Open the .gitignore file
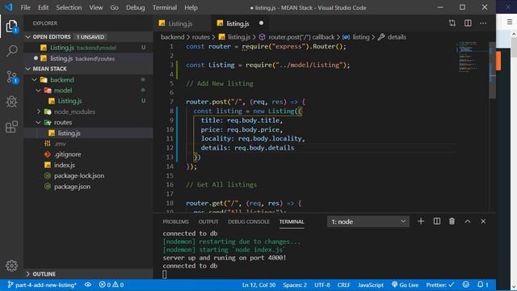Screen dimensions: 517x291 (67, 154)
